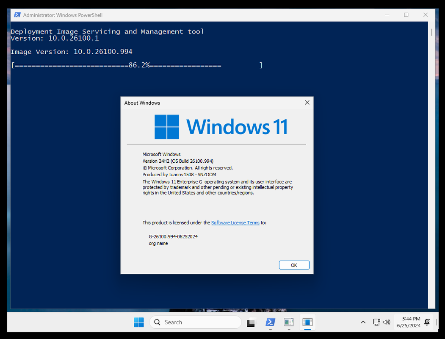Viewport: 445px width, 339px height.
Task: Click the active winver taskbar icon
Action: [307, 322]
